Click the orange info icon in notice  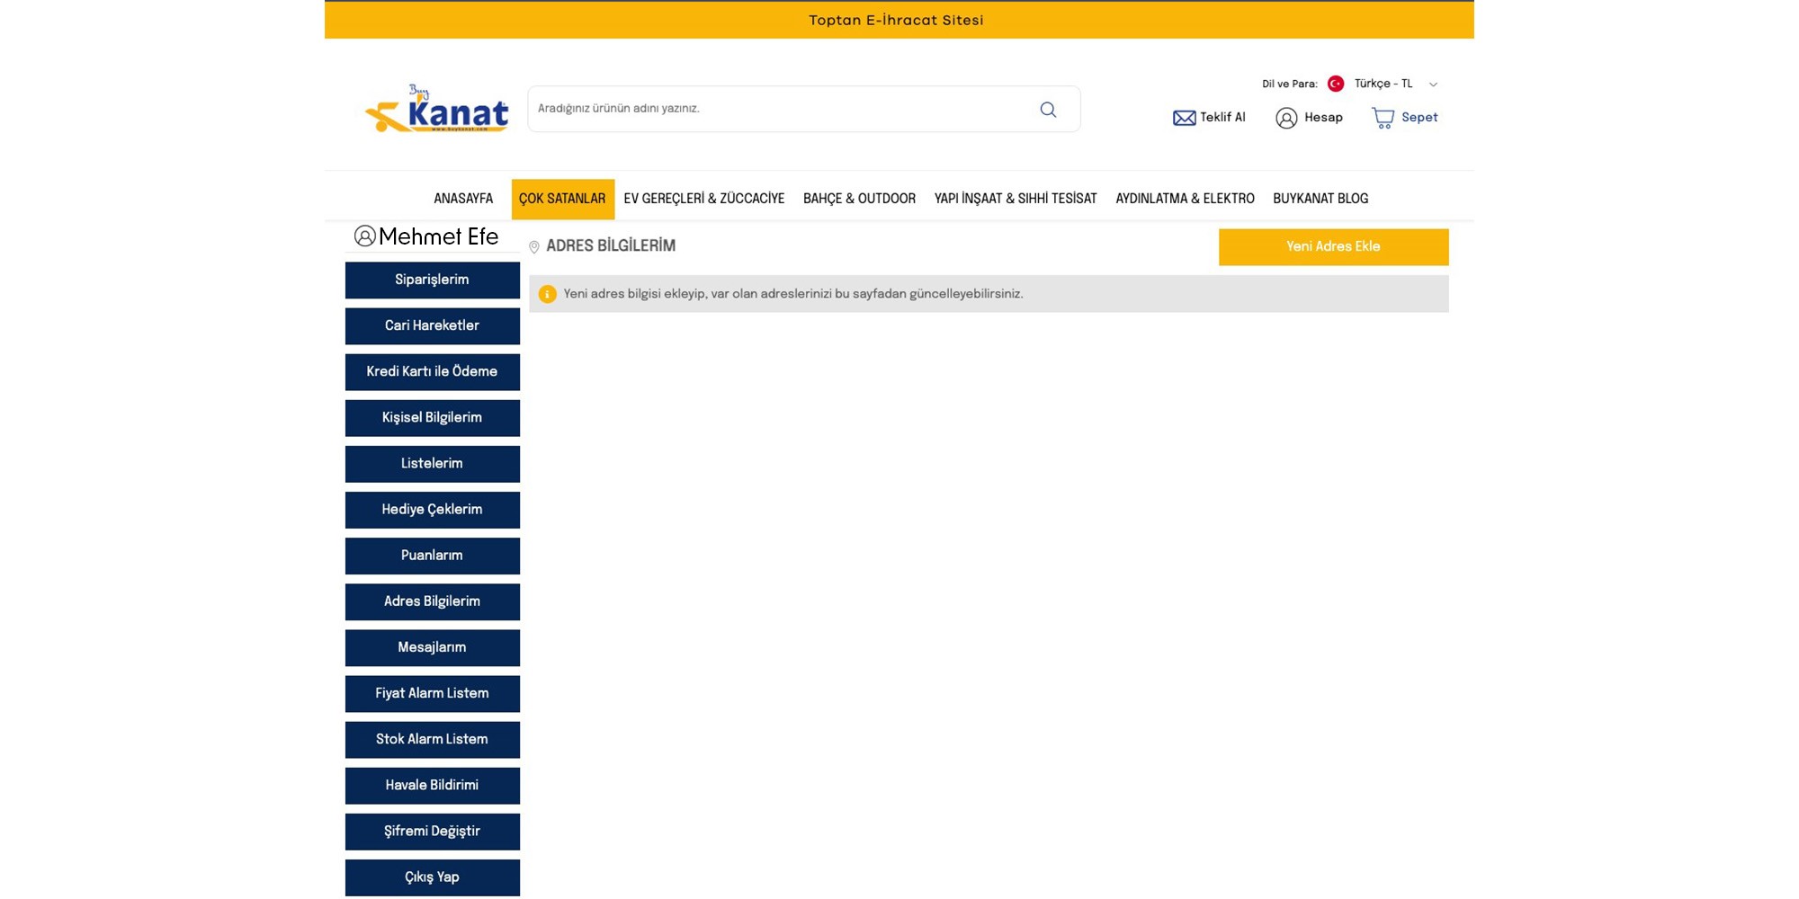547,294
